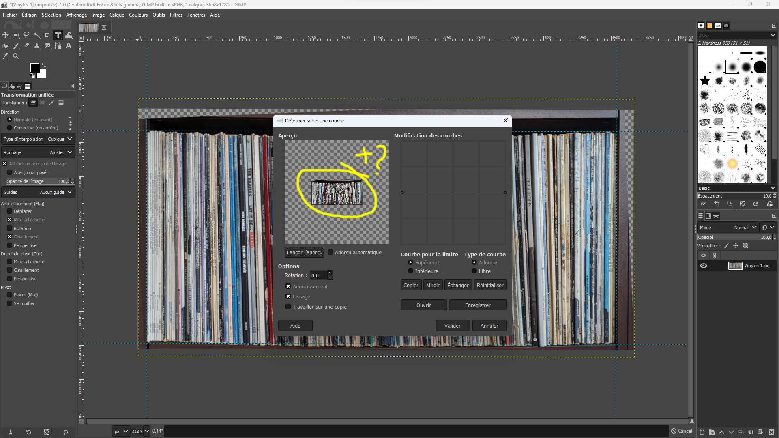Select the Crop tool
Viewport: 779px width, 438px height.
pos(47,35)
